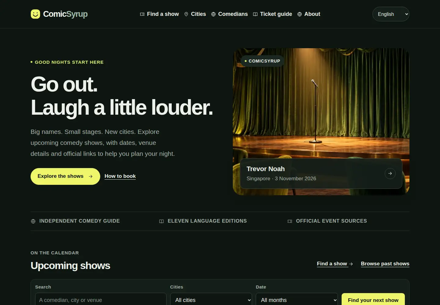The image size is (440, 305).
Task: Follow the How to book link
Action: click(120, 176)
